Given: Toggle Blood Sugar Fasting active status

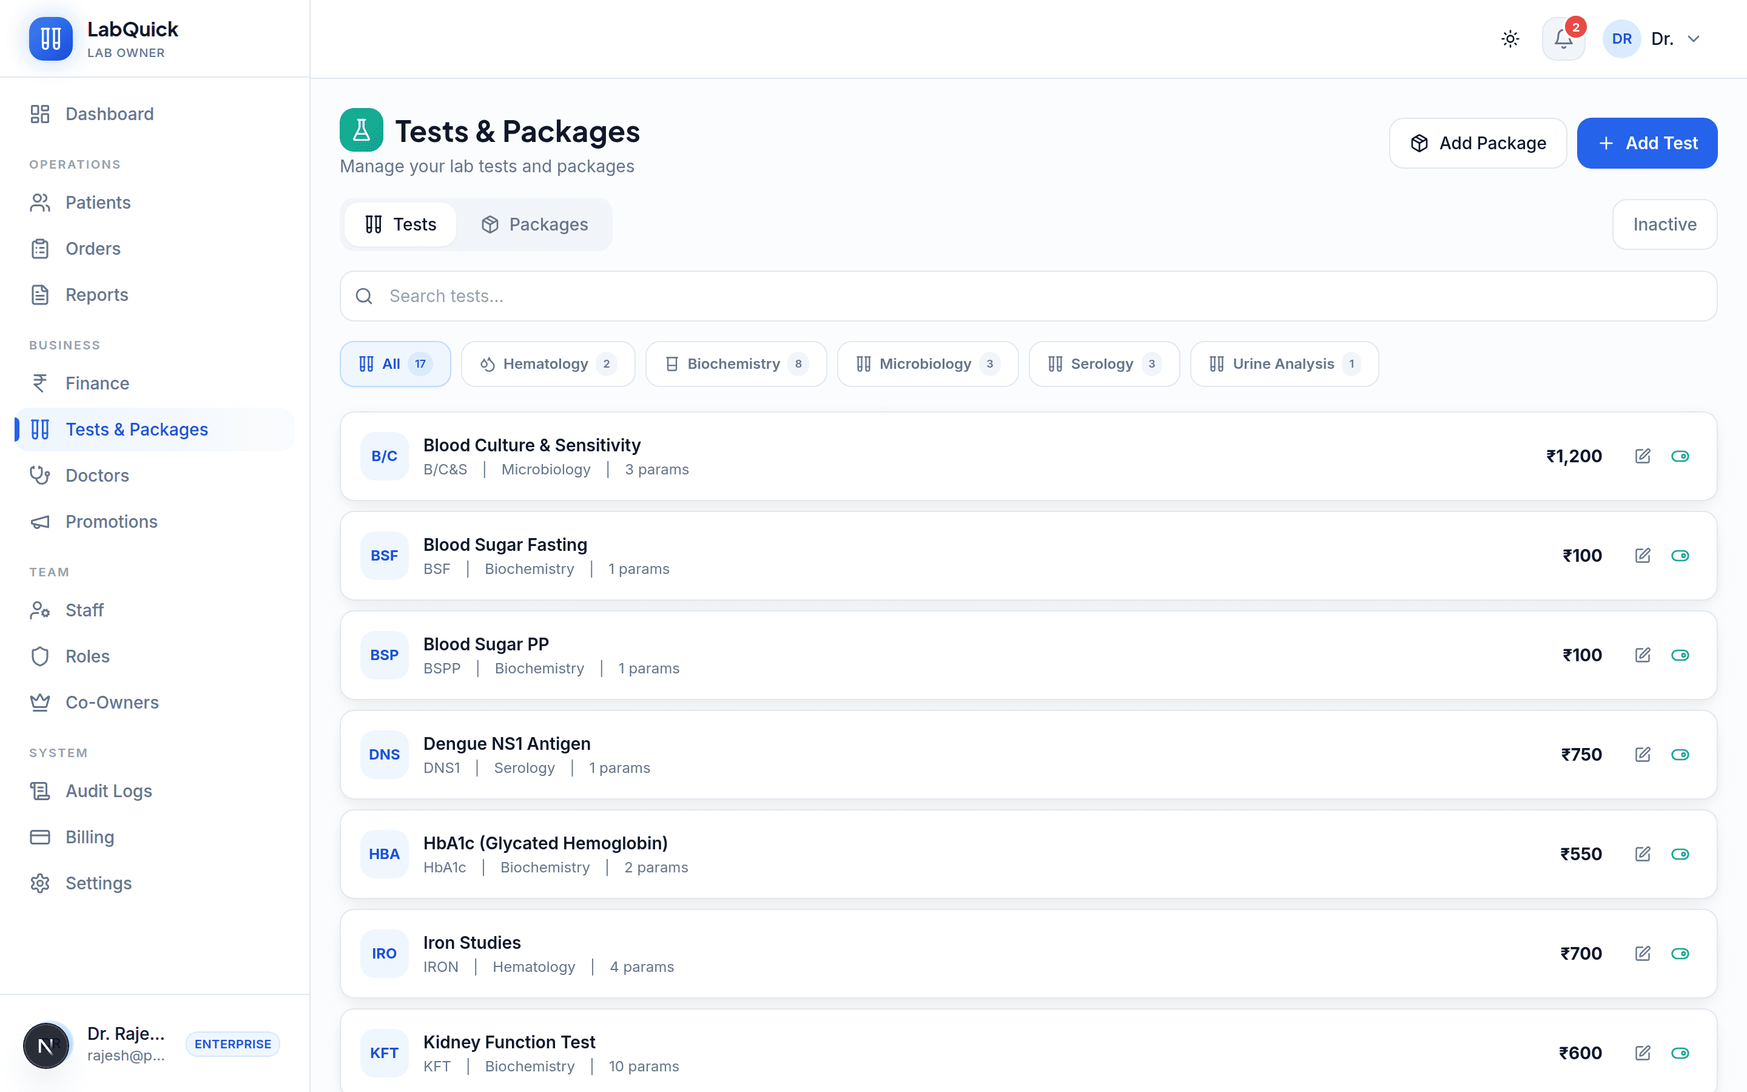Looking at the screenshot, I should [1680, 555].
